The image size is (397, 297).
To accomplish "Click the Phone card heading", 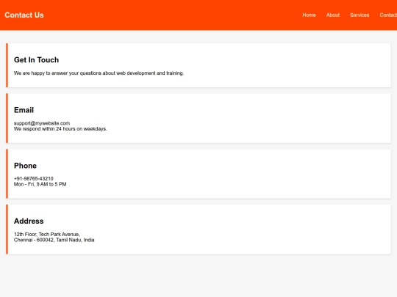I will point(25,166).
